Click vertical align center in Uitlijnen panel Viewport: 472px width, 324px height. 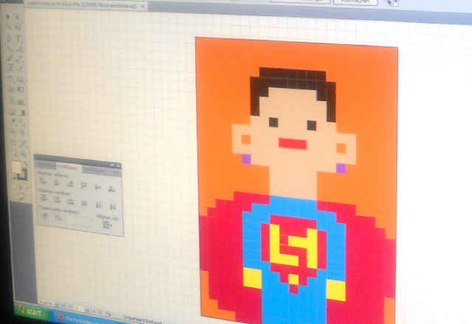tap(97, 187)
